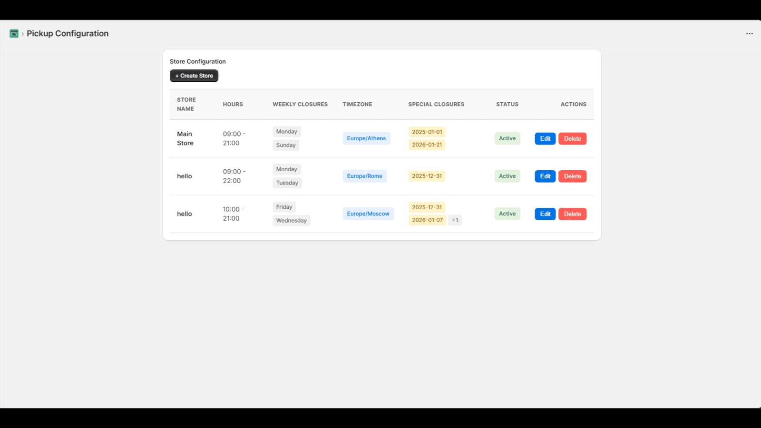
Task: Delete the Main Store entry
Action: click(x=572, y=138)
